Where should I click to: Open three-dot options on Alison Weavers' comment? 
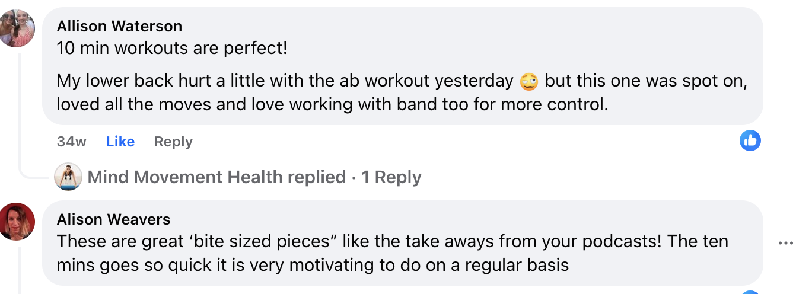point(785,243)
